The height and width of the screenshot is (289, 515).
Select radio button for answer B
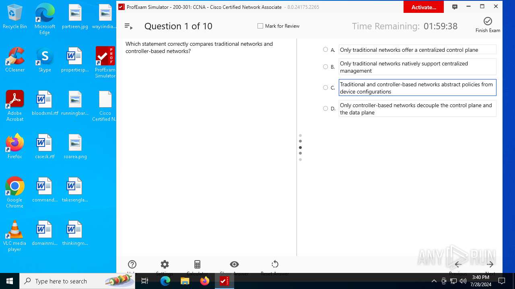[325, 67]
